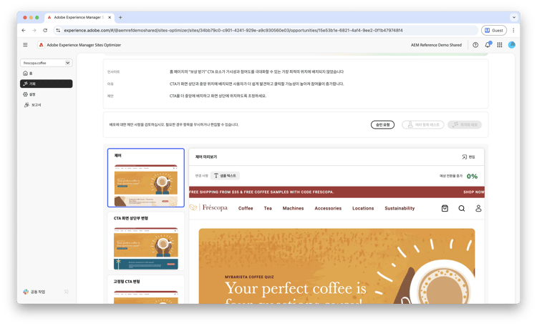Open the Coffee menu in the preview
This screenshot has height=326, width=537.
(x=246, y=208)
